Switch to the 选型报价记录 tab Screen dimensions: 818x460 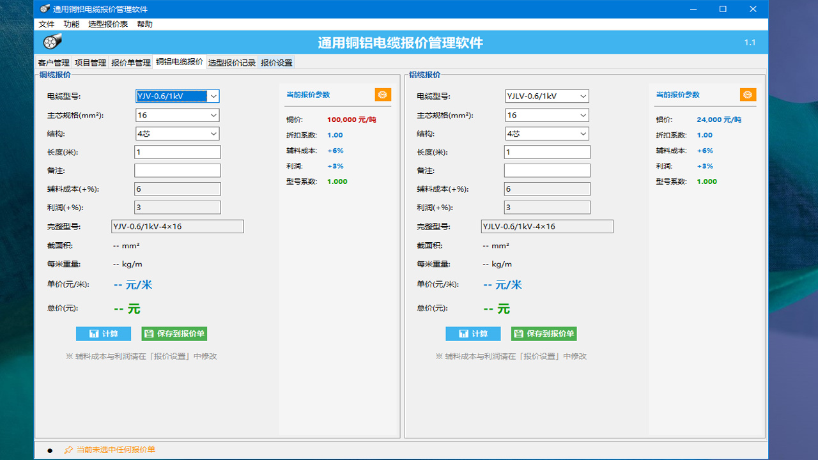[232, 63]
